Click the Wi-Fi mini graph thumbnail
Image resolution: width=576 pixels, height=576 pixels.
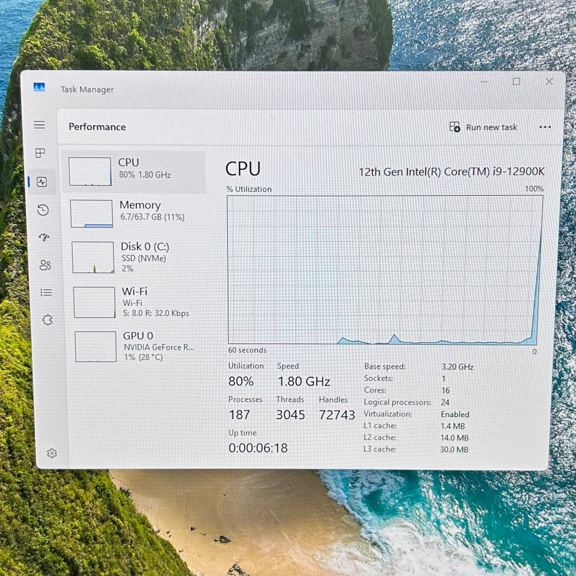(95, 302)
